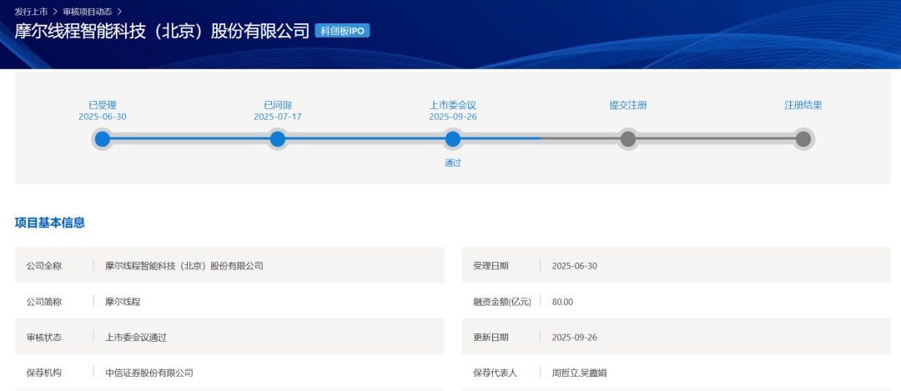Select the 上市委会议 timeline node circle
The image size is (901, 391).
453,139
